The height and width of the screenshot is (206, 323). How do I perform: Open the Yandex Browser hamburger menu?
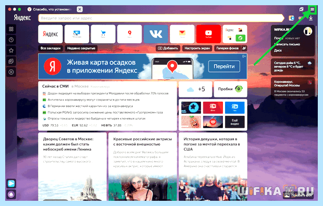312,9
